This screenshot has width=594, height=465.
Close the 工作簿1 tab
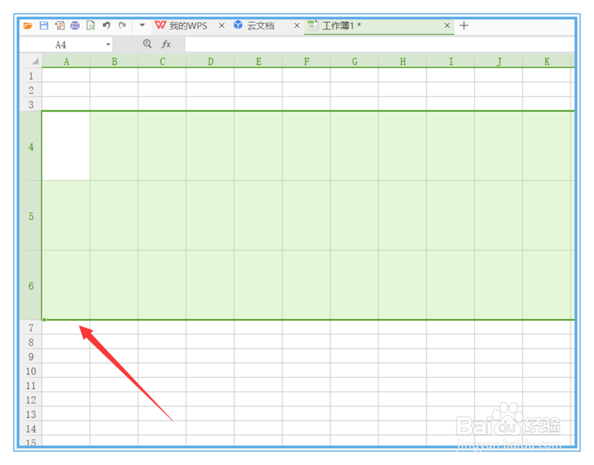click(x=447, y=26)
